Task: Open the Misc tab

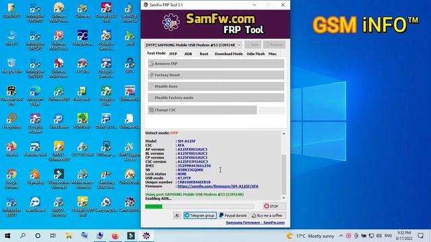Action: (x=272, y=54)
